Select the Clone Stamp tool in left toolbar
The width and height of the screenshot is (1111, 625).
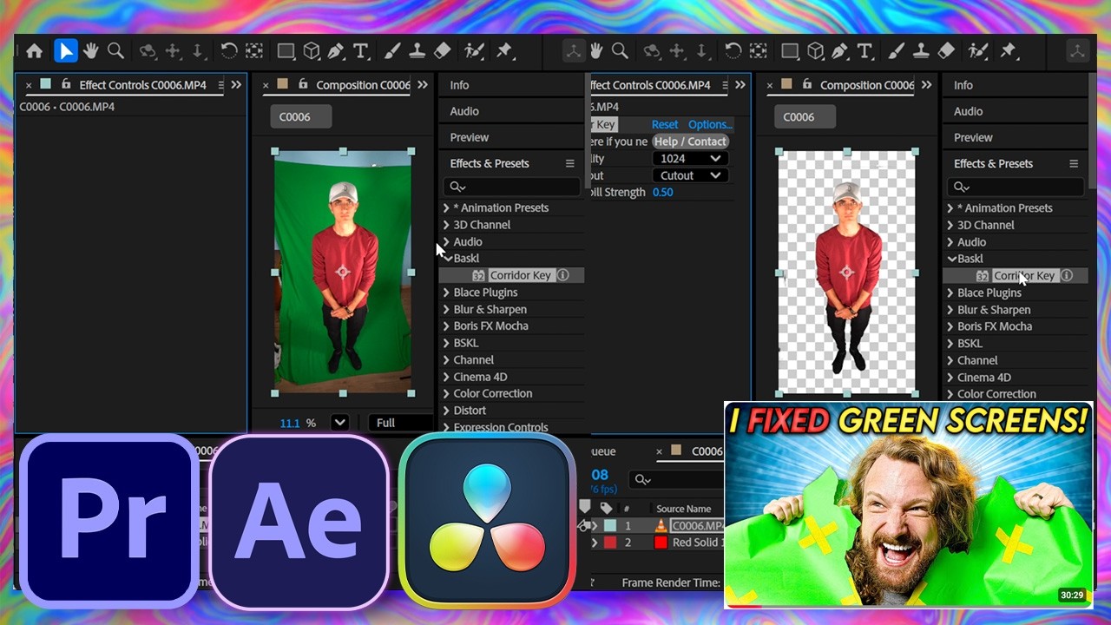pyautogui.click(x=417, y=51)
